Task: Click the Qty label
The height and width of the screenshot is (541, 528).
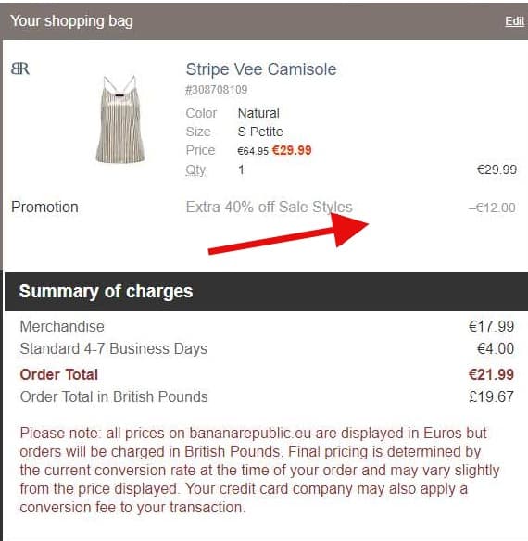Action: click(195, 170)
